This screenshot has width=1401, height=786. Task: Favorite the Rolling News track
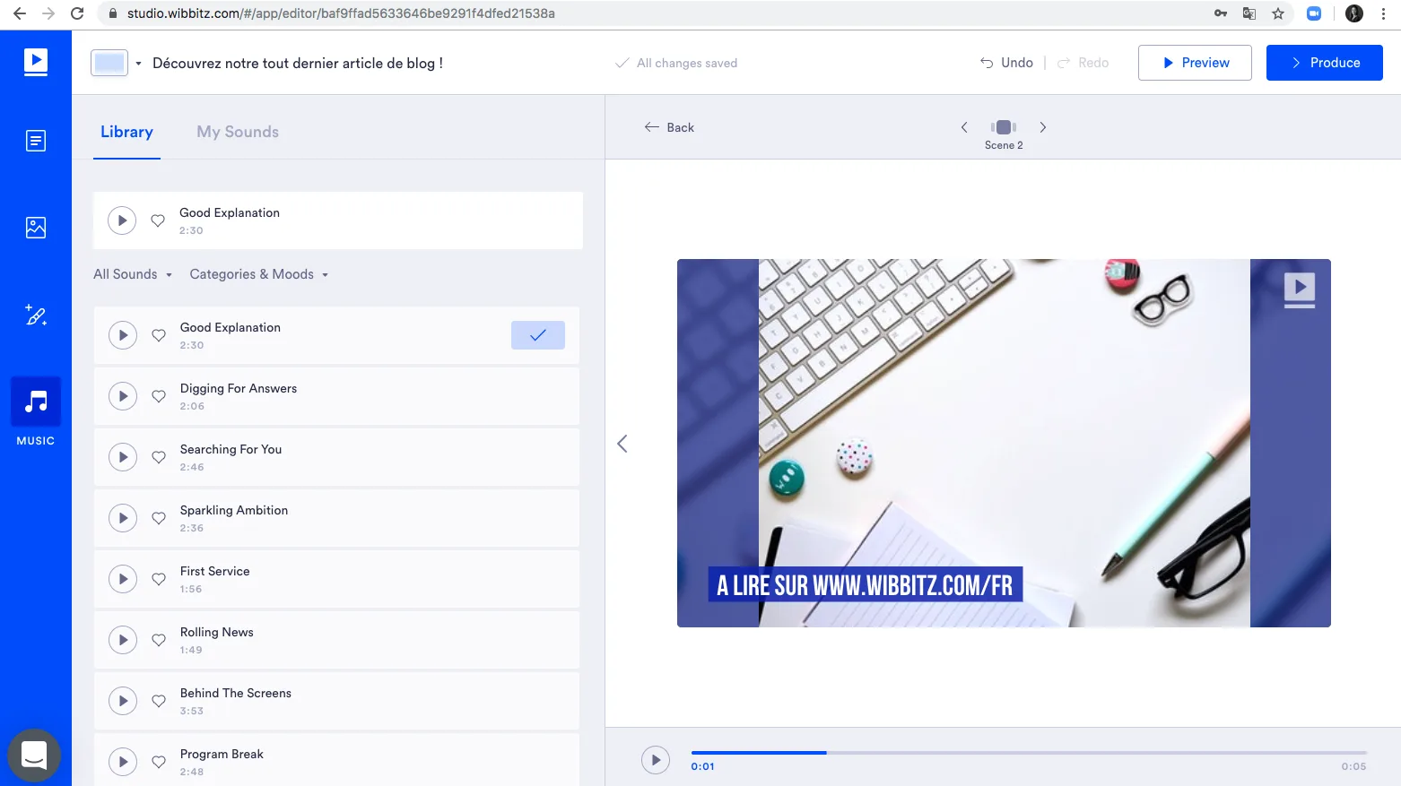(159, 640)
